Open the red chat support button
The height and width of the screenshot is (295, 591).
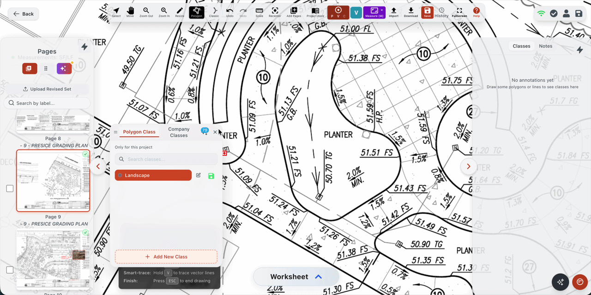pyautogui.click(x=579, y=282)
